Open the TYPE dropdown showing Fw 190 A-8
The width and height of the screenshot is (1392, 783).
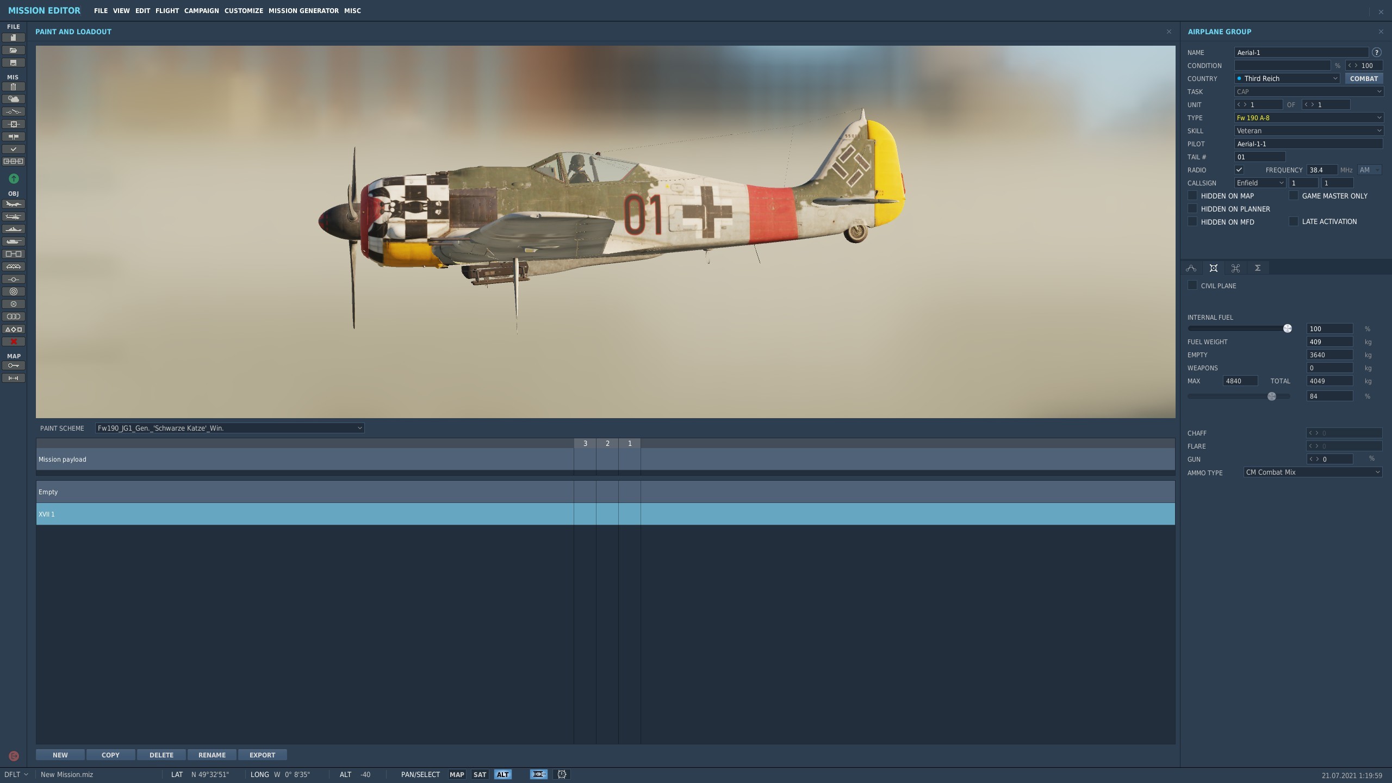point(1309,117)
